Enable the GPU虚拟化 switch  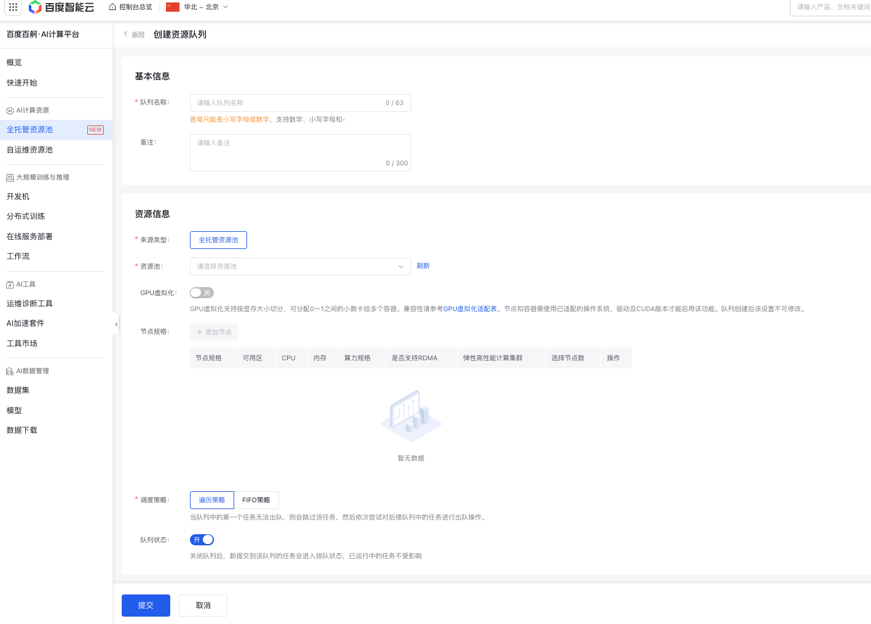[x=202, y=293]
